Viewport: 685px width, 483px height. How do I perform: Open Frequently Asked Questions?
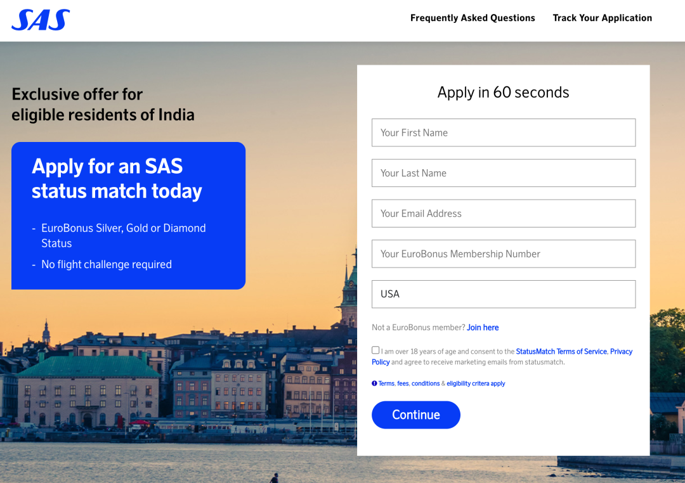pos(473,18)
